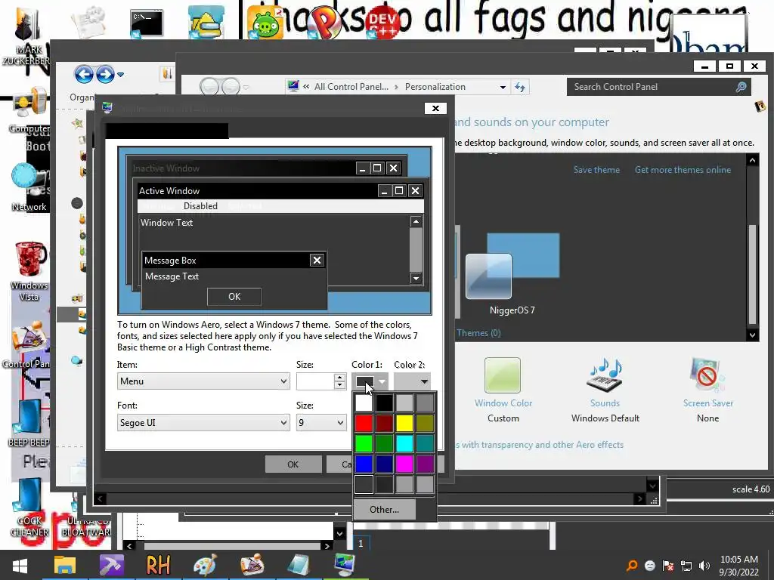The image size is (774, 580).
Task: Open the personalization monitor taskbar icon
Action: click(x=345, y=565)
